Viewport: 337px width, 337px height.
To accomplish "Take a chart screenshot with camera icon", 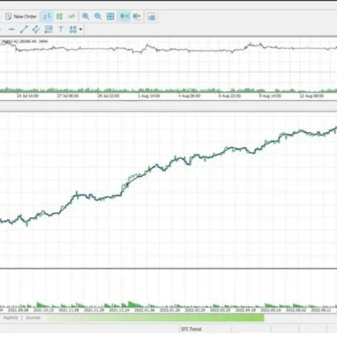I will 152,17.
